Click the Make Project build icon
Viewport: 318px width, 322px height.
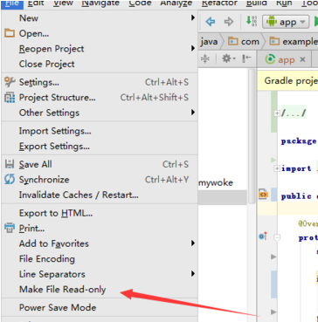pos(252,22)
